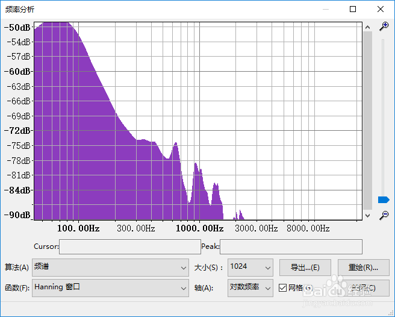Click the scroll up arrow beside graph

[367, 27]
